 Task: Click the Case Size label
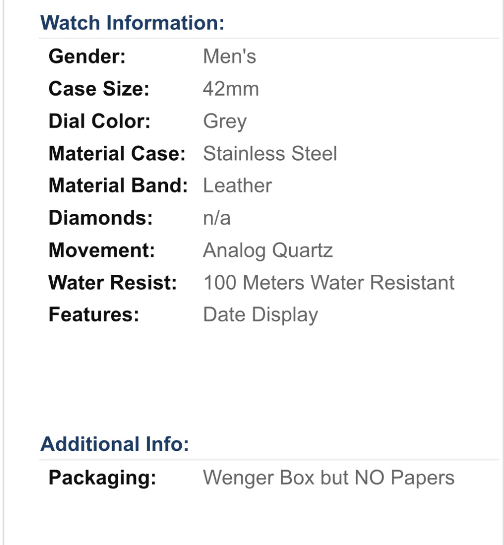[x=99, y=89]
